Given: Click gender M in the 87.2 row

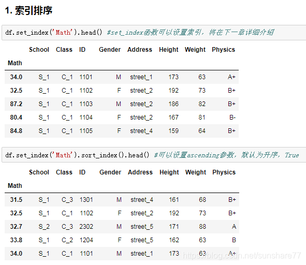Looking at the screenshot, I should 119,104.
